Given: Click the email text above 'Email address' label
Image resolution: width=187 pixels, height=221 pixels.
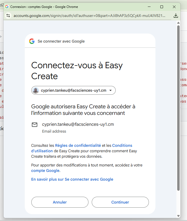Looking at the screenshot, I should point(78,124).
